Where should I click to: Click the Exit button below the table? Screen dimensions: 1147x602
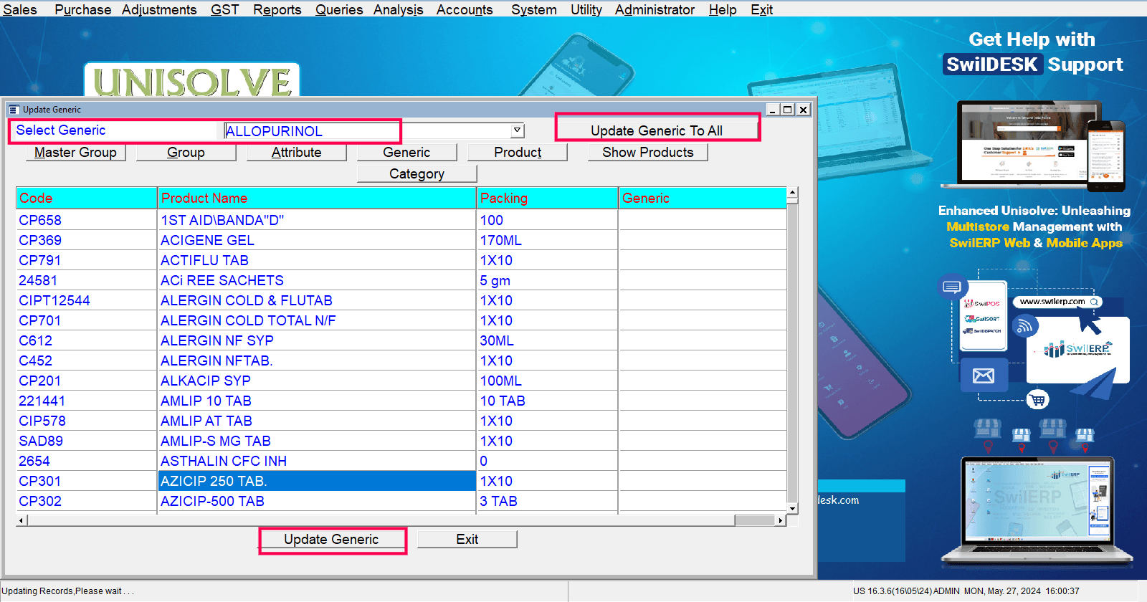[x=467, y=540]
